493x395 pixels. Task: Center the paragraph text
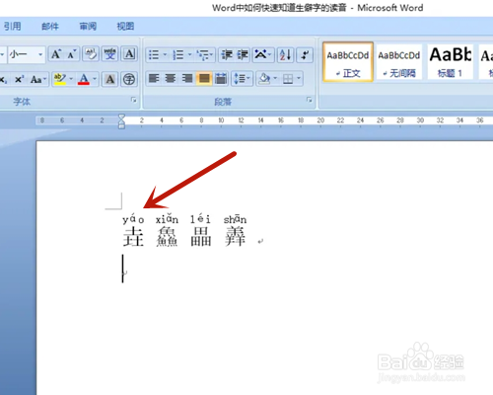[171, 79]
